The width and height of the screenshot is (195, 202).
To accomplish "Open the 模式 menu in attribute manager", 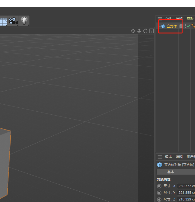I will tap(168, 157).
